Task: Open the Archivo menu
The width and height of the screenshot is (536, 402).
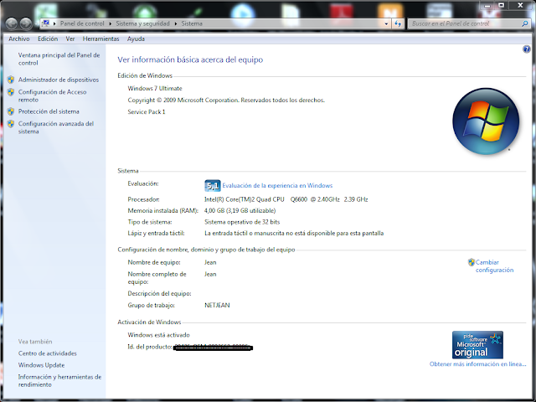Action: [19, 39]
